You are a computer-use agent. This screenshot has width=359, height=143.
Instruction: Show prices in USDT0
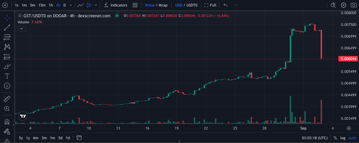192,5
